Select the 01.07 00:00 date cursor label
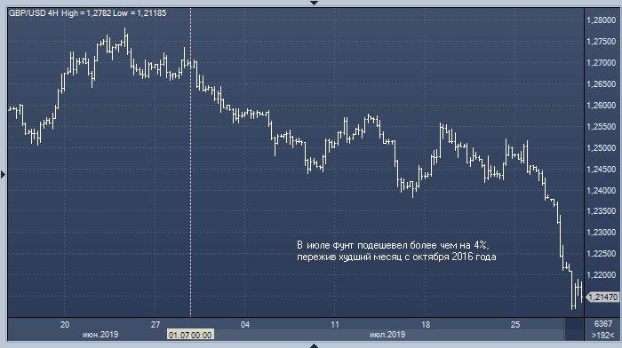The image size is (622, 348). coord(190,335)
